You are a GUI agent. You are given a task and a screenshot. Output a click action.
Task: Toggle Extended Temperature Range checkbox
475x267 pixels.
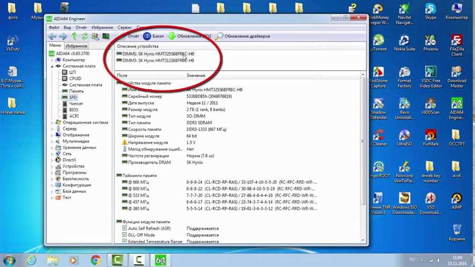[x=125, y=241]
